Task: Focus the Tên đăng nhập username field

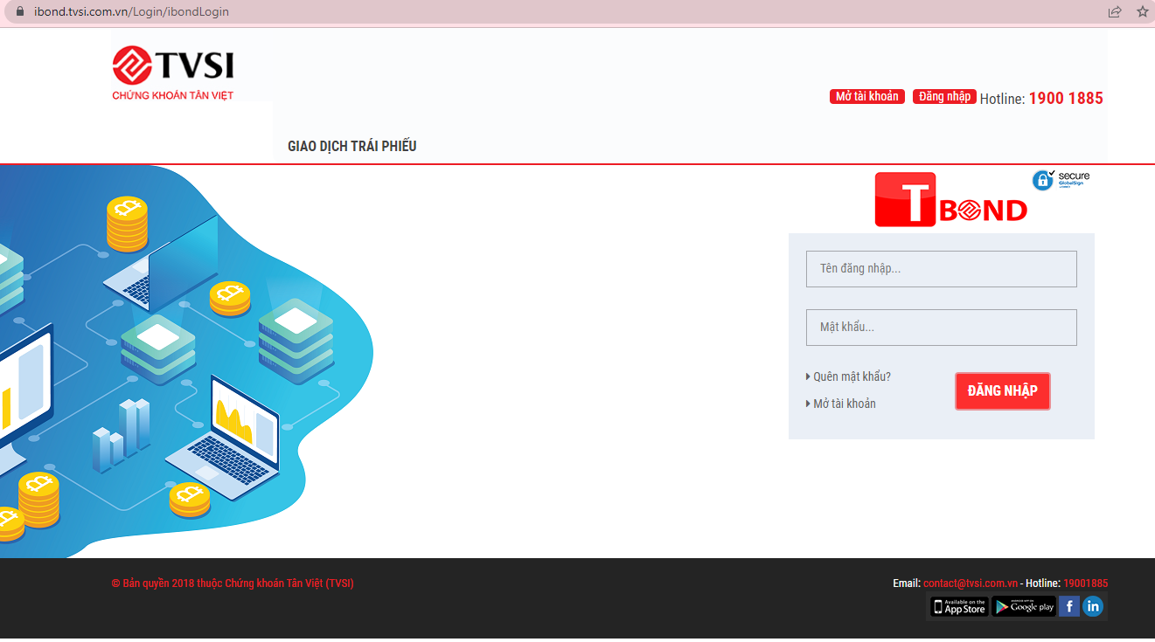Action: (x=941, y=269)
